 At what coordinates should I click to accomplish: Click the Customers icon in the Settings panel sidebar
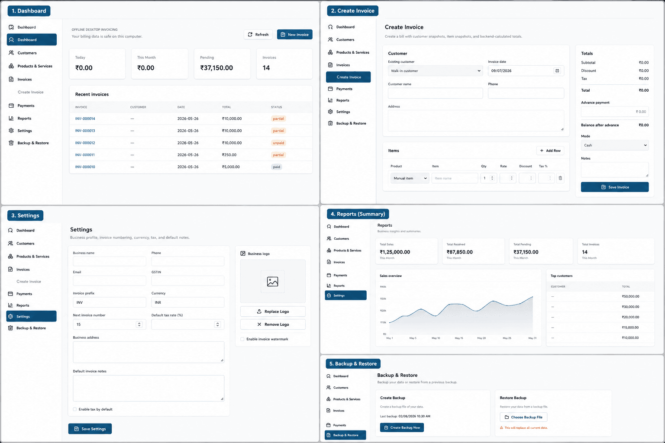pos(10,244)
